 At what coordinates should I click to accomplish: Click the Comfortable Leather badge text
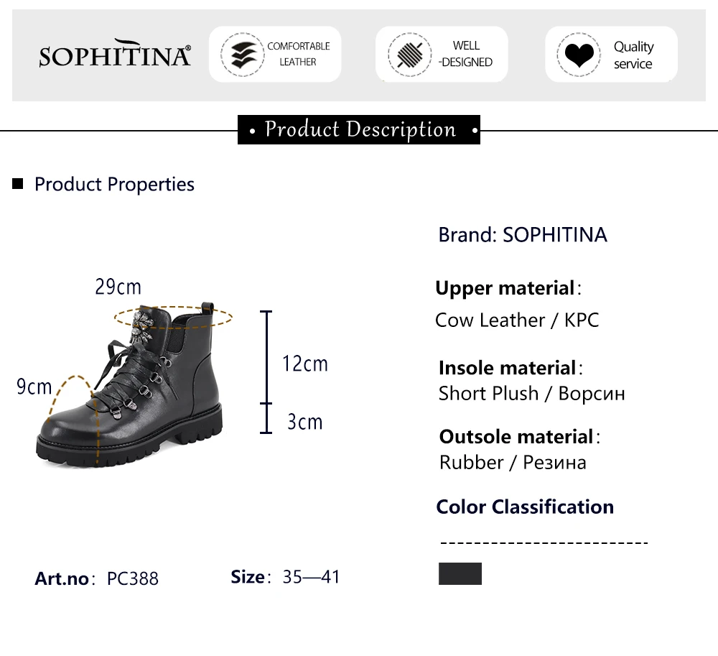(x=299, y=54)
